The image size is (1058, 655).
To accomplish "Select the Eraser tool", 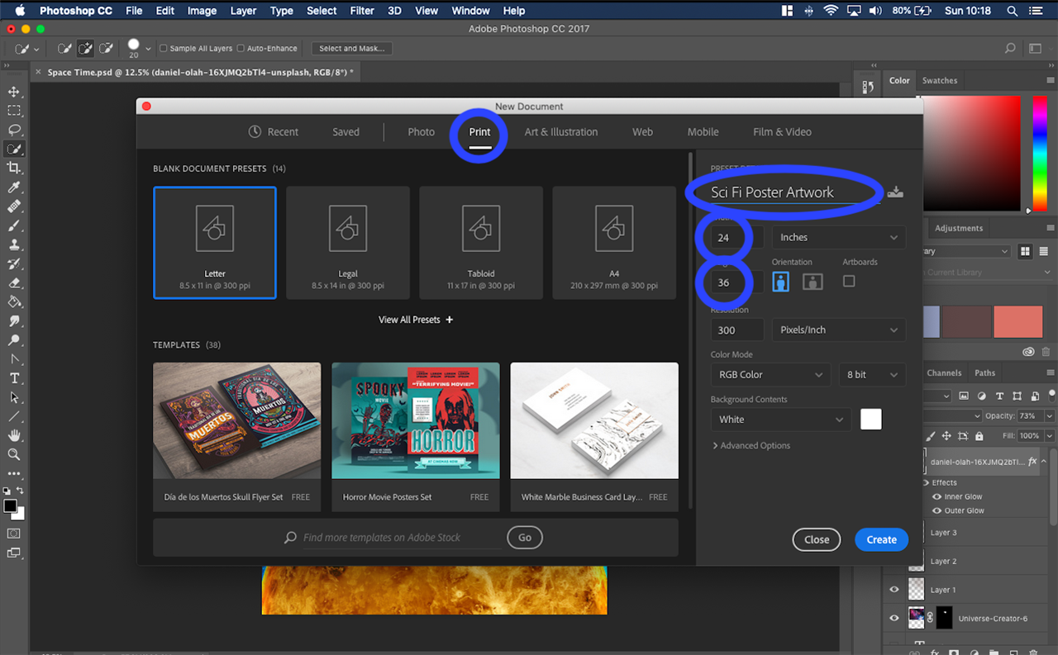I will (x=14, y=282).
